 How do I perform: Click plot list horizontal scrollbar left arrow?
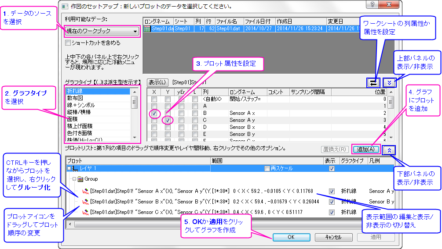[x=70, y=224]
